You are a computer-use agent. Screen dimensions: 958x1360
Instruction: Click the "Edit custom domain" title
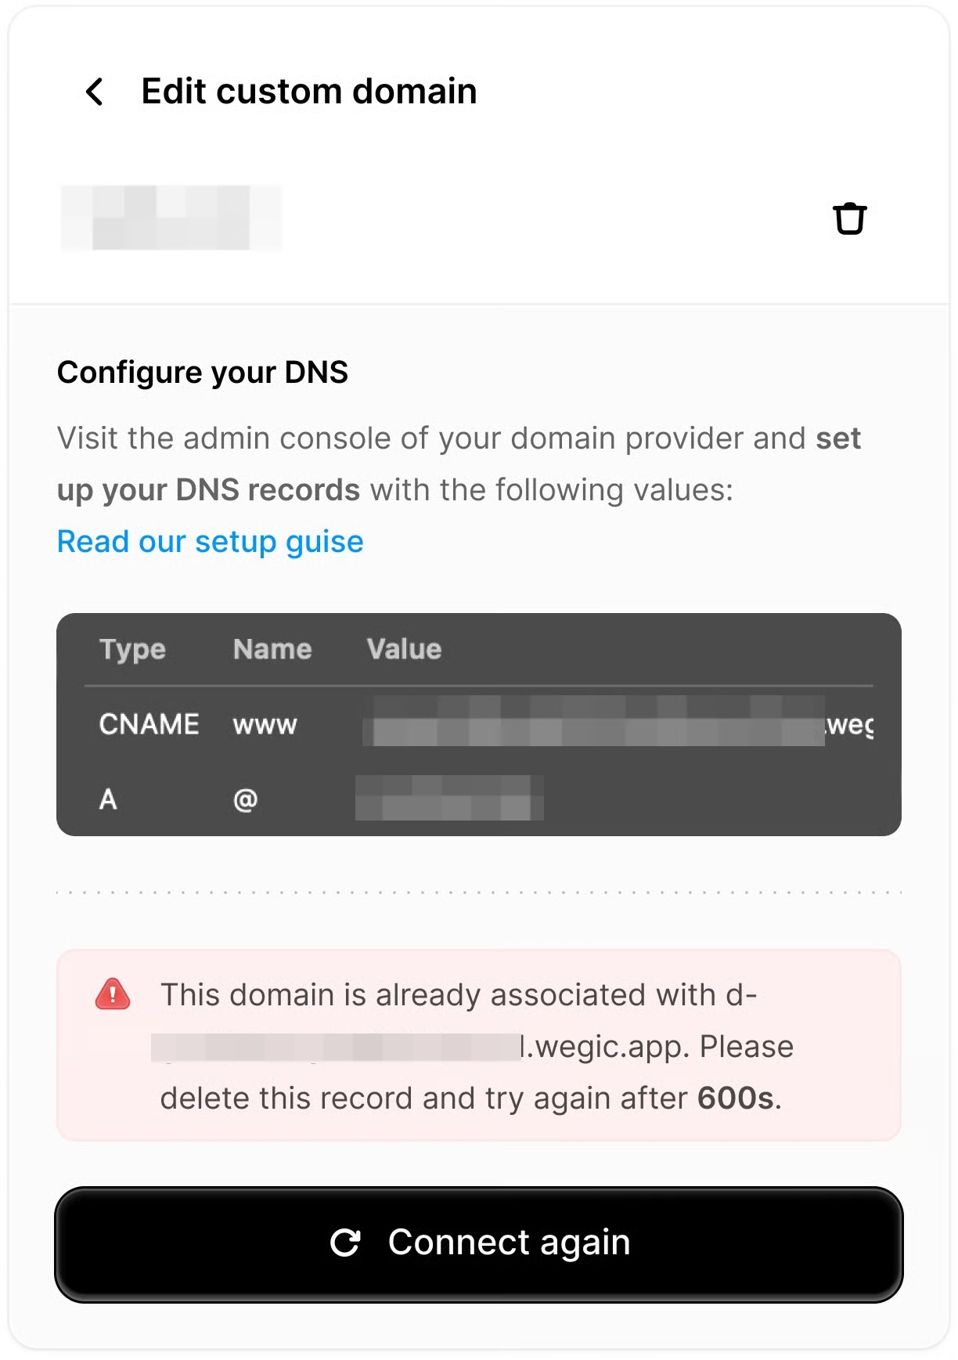pyautogui.click(x=309, y=92)
